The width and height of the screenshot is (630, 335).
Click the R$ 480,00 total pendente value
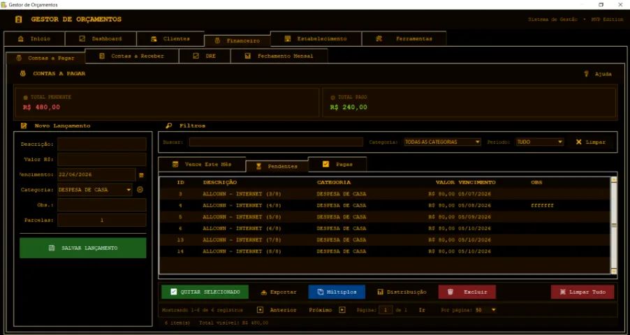point(42,107)
